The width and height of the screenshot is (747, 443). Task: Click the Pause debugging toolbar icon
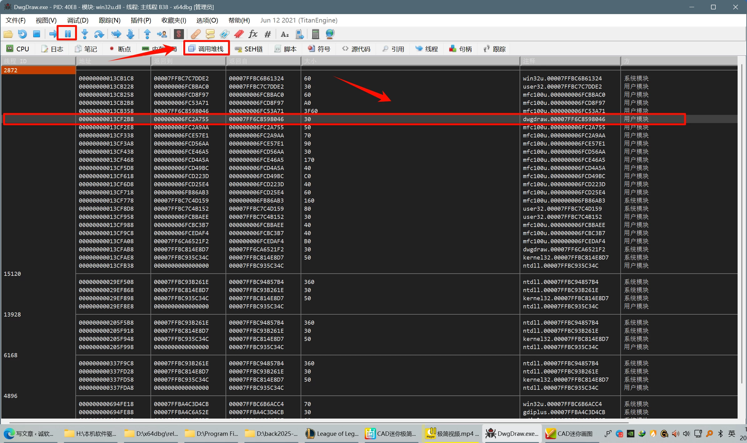(x=68, y=34)
